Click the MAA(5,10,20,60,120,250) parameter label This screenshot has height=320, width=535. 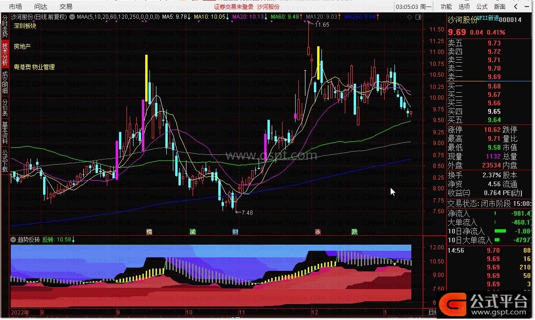coord(118,17)
